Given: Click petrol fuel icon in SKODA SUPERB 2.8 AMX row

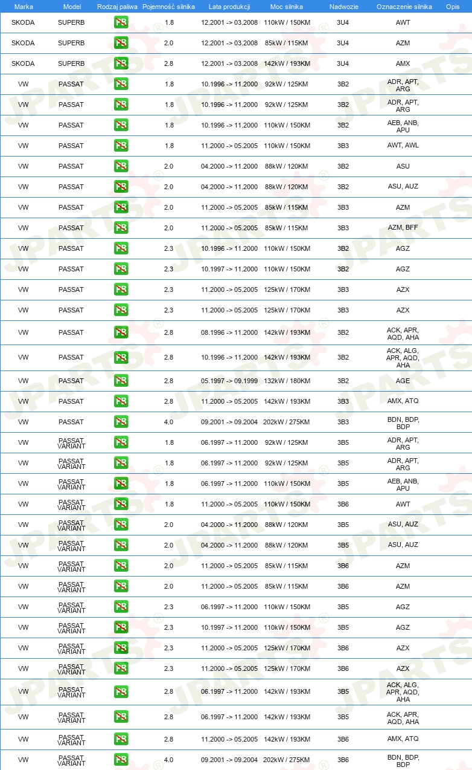Looking at the screenshot, I should (x=121, y=63).
